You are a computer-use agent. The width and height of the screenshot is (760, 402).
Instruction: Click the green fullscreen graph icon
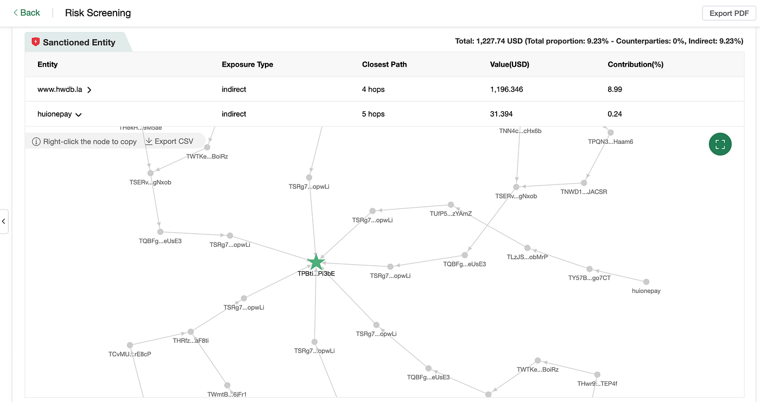coord(720,144)
